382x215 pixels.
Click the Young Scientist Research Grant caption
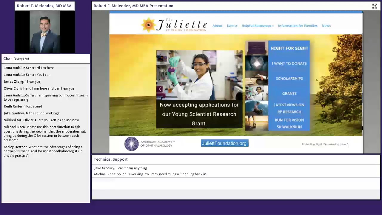point(199,114)
